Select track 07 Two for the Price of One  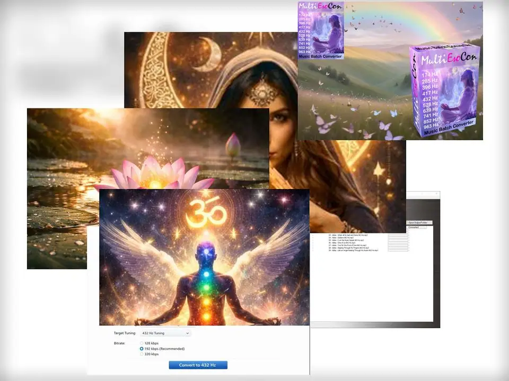348,246
